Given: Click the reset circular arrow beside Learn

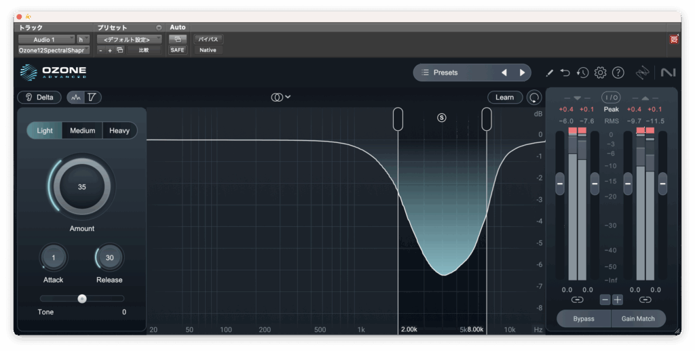Looking at the screenshot, I should (x=535, y=98).
